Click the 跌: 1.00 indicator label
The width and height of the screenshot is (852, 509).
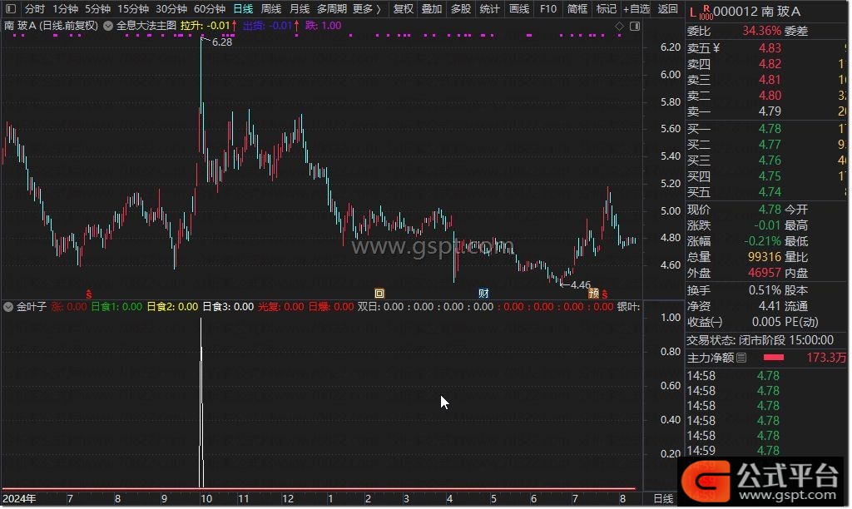point(324,26)
